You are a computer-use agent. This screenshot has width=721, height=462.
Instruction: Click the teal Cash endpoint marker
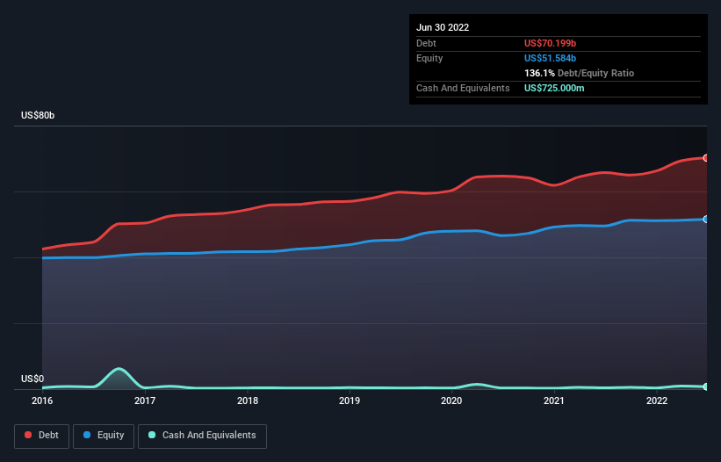tap(706, 386)
